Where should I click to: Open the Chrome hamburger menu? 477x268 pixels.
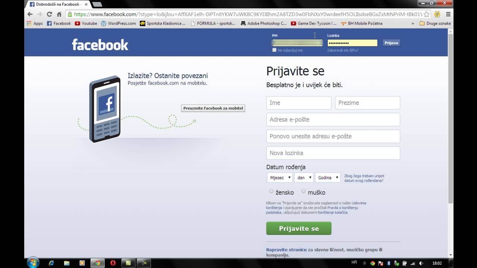click(448, 14)
